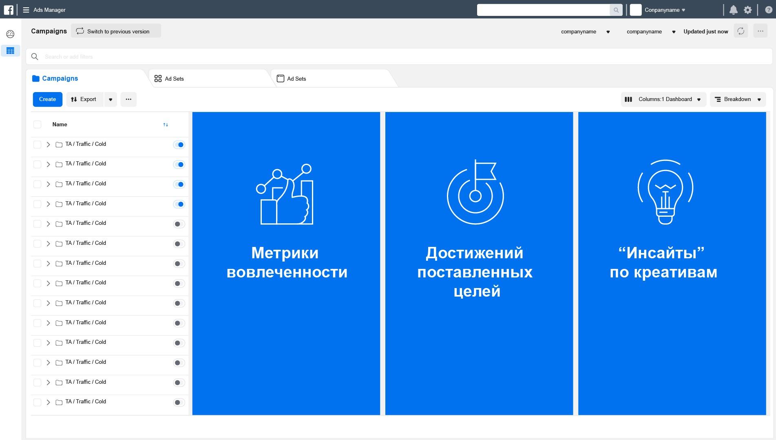The image size is (776, 440).
Task: Open the Breakdown dropdown
Action: click(738, 99)
